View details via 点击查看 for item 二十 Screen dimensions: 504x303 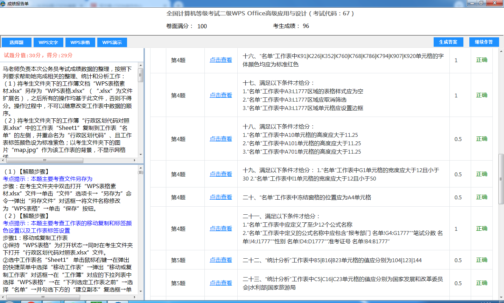point(221,197)
